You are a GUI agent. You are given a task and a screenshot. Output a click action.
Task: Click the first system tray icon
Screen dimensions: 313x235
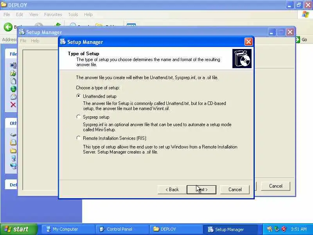click(270, 229)
